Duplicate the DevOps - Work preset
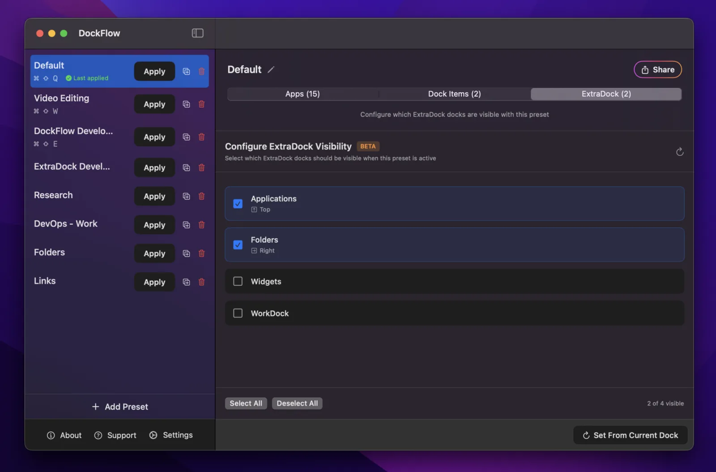Viewport: 716px width, 472px height. [186, 225]
